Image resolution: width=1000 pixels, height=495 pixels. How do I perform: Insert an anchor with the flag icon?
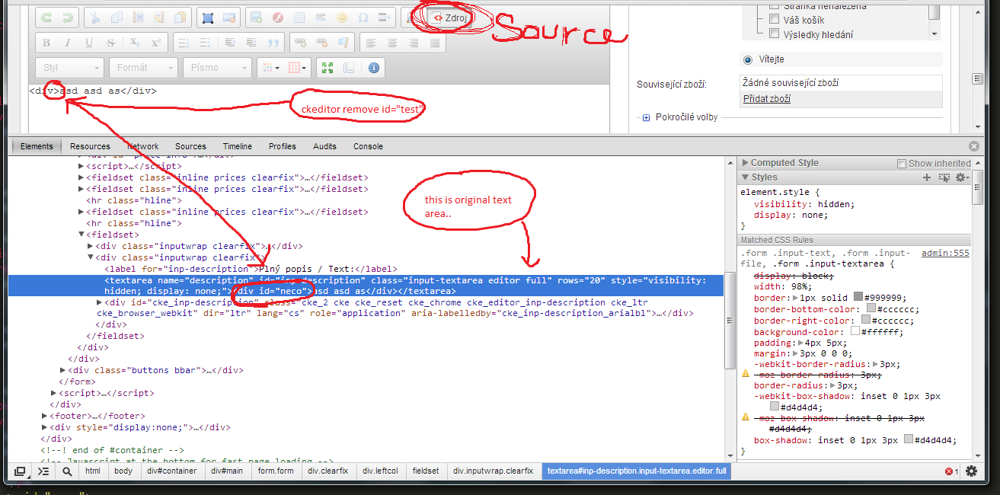pyautogui.click(x=344, y=43)
